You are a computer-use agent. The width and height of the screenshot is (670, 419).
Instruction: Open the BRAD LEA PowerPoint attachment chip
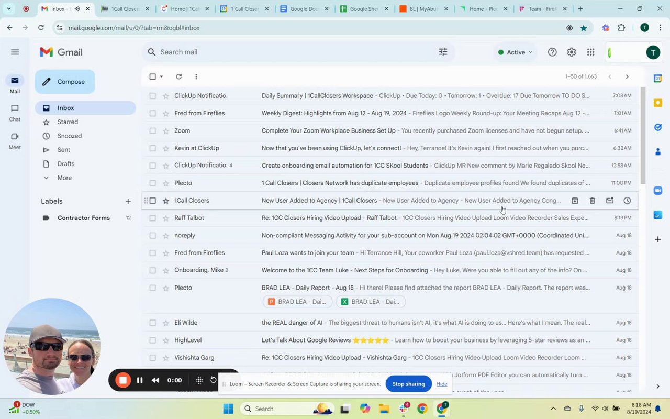(297, 302)
